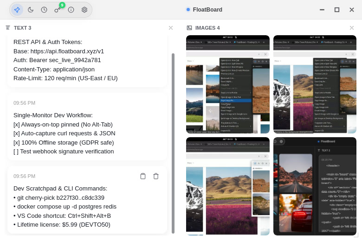Click 'Content-Type: application/json' line

[x=54, y=70]
